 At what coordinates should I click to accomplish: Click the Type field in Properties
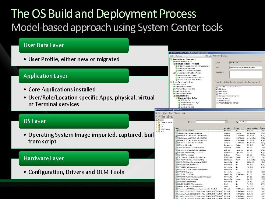245,63
